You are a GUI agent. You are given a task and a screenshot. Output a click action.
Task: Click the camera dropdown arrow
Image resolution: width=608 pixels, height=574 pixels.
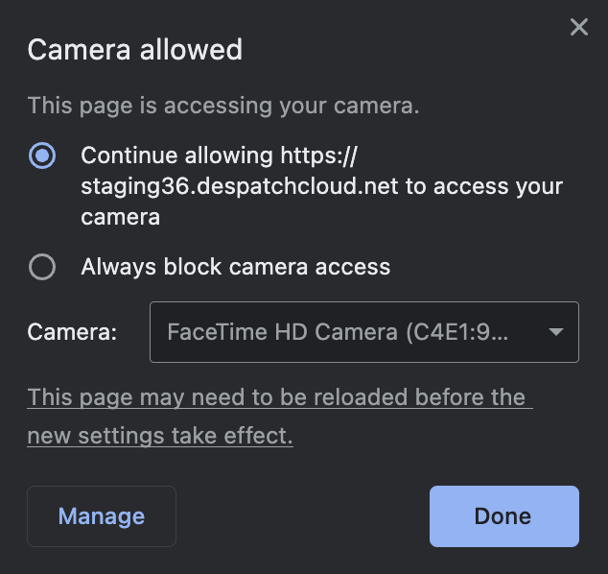tap(555, 332)
